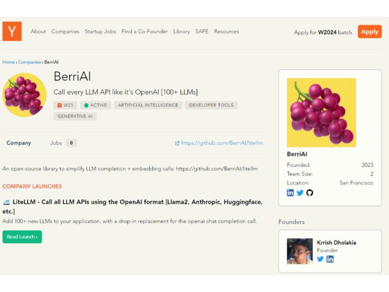Open BerriAI's Twitter profile icon
This screenshot has width=389, height=292.
pos(300,192)
